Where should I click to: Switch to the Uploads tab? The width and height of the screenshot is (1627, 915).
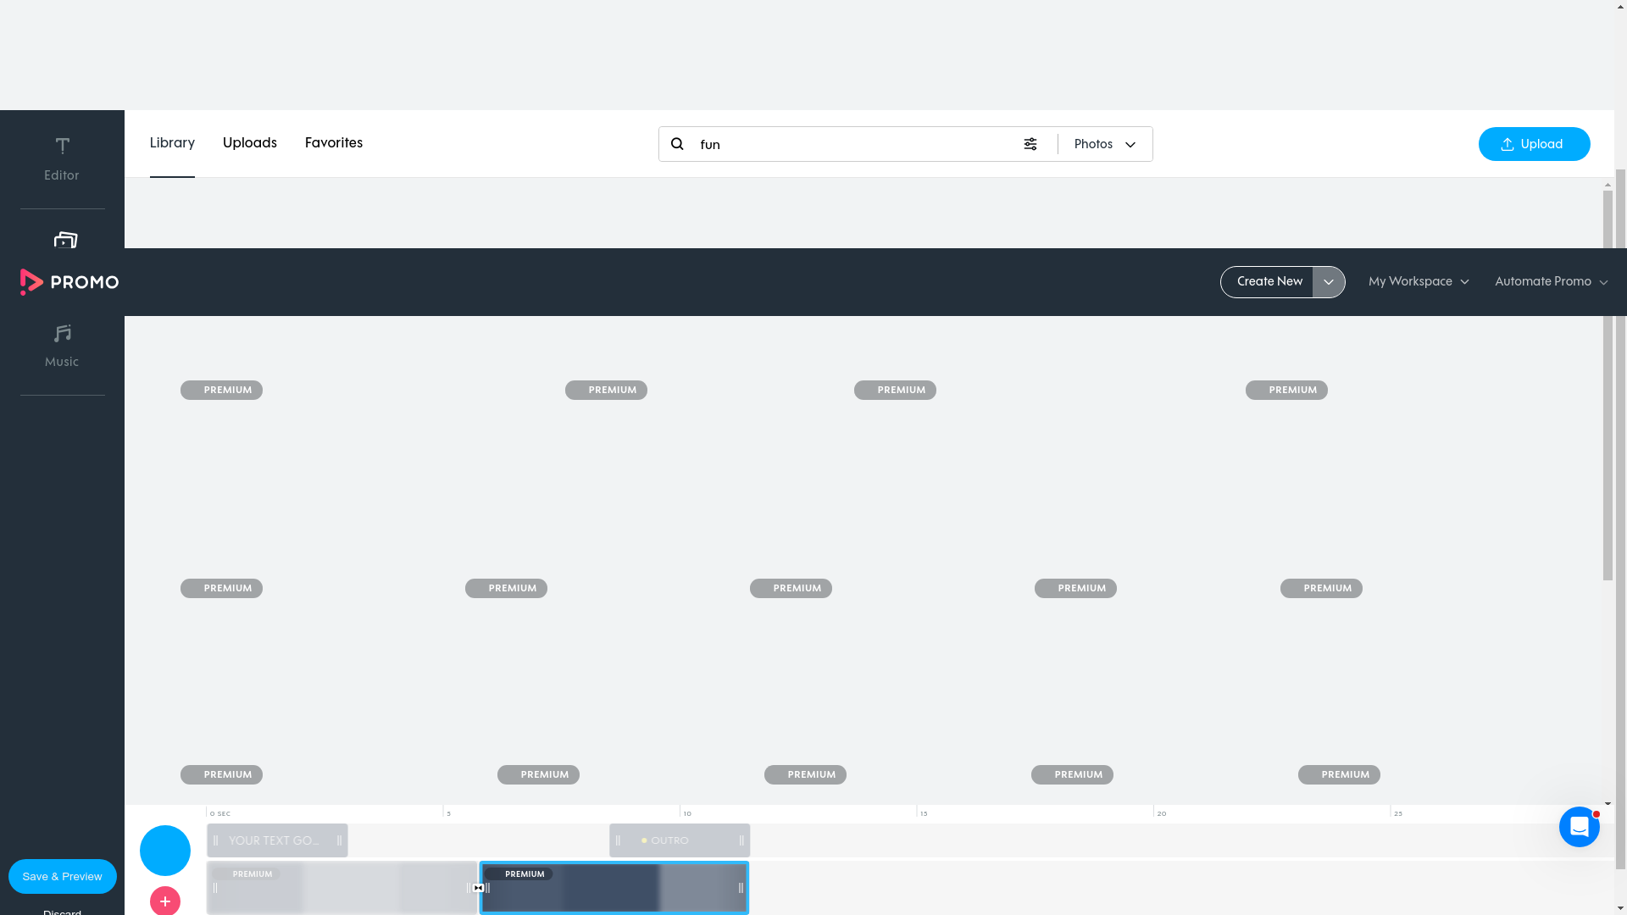point(250,143)
